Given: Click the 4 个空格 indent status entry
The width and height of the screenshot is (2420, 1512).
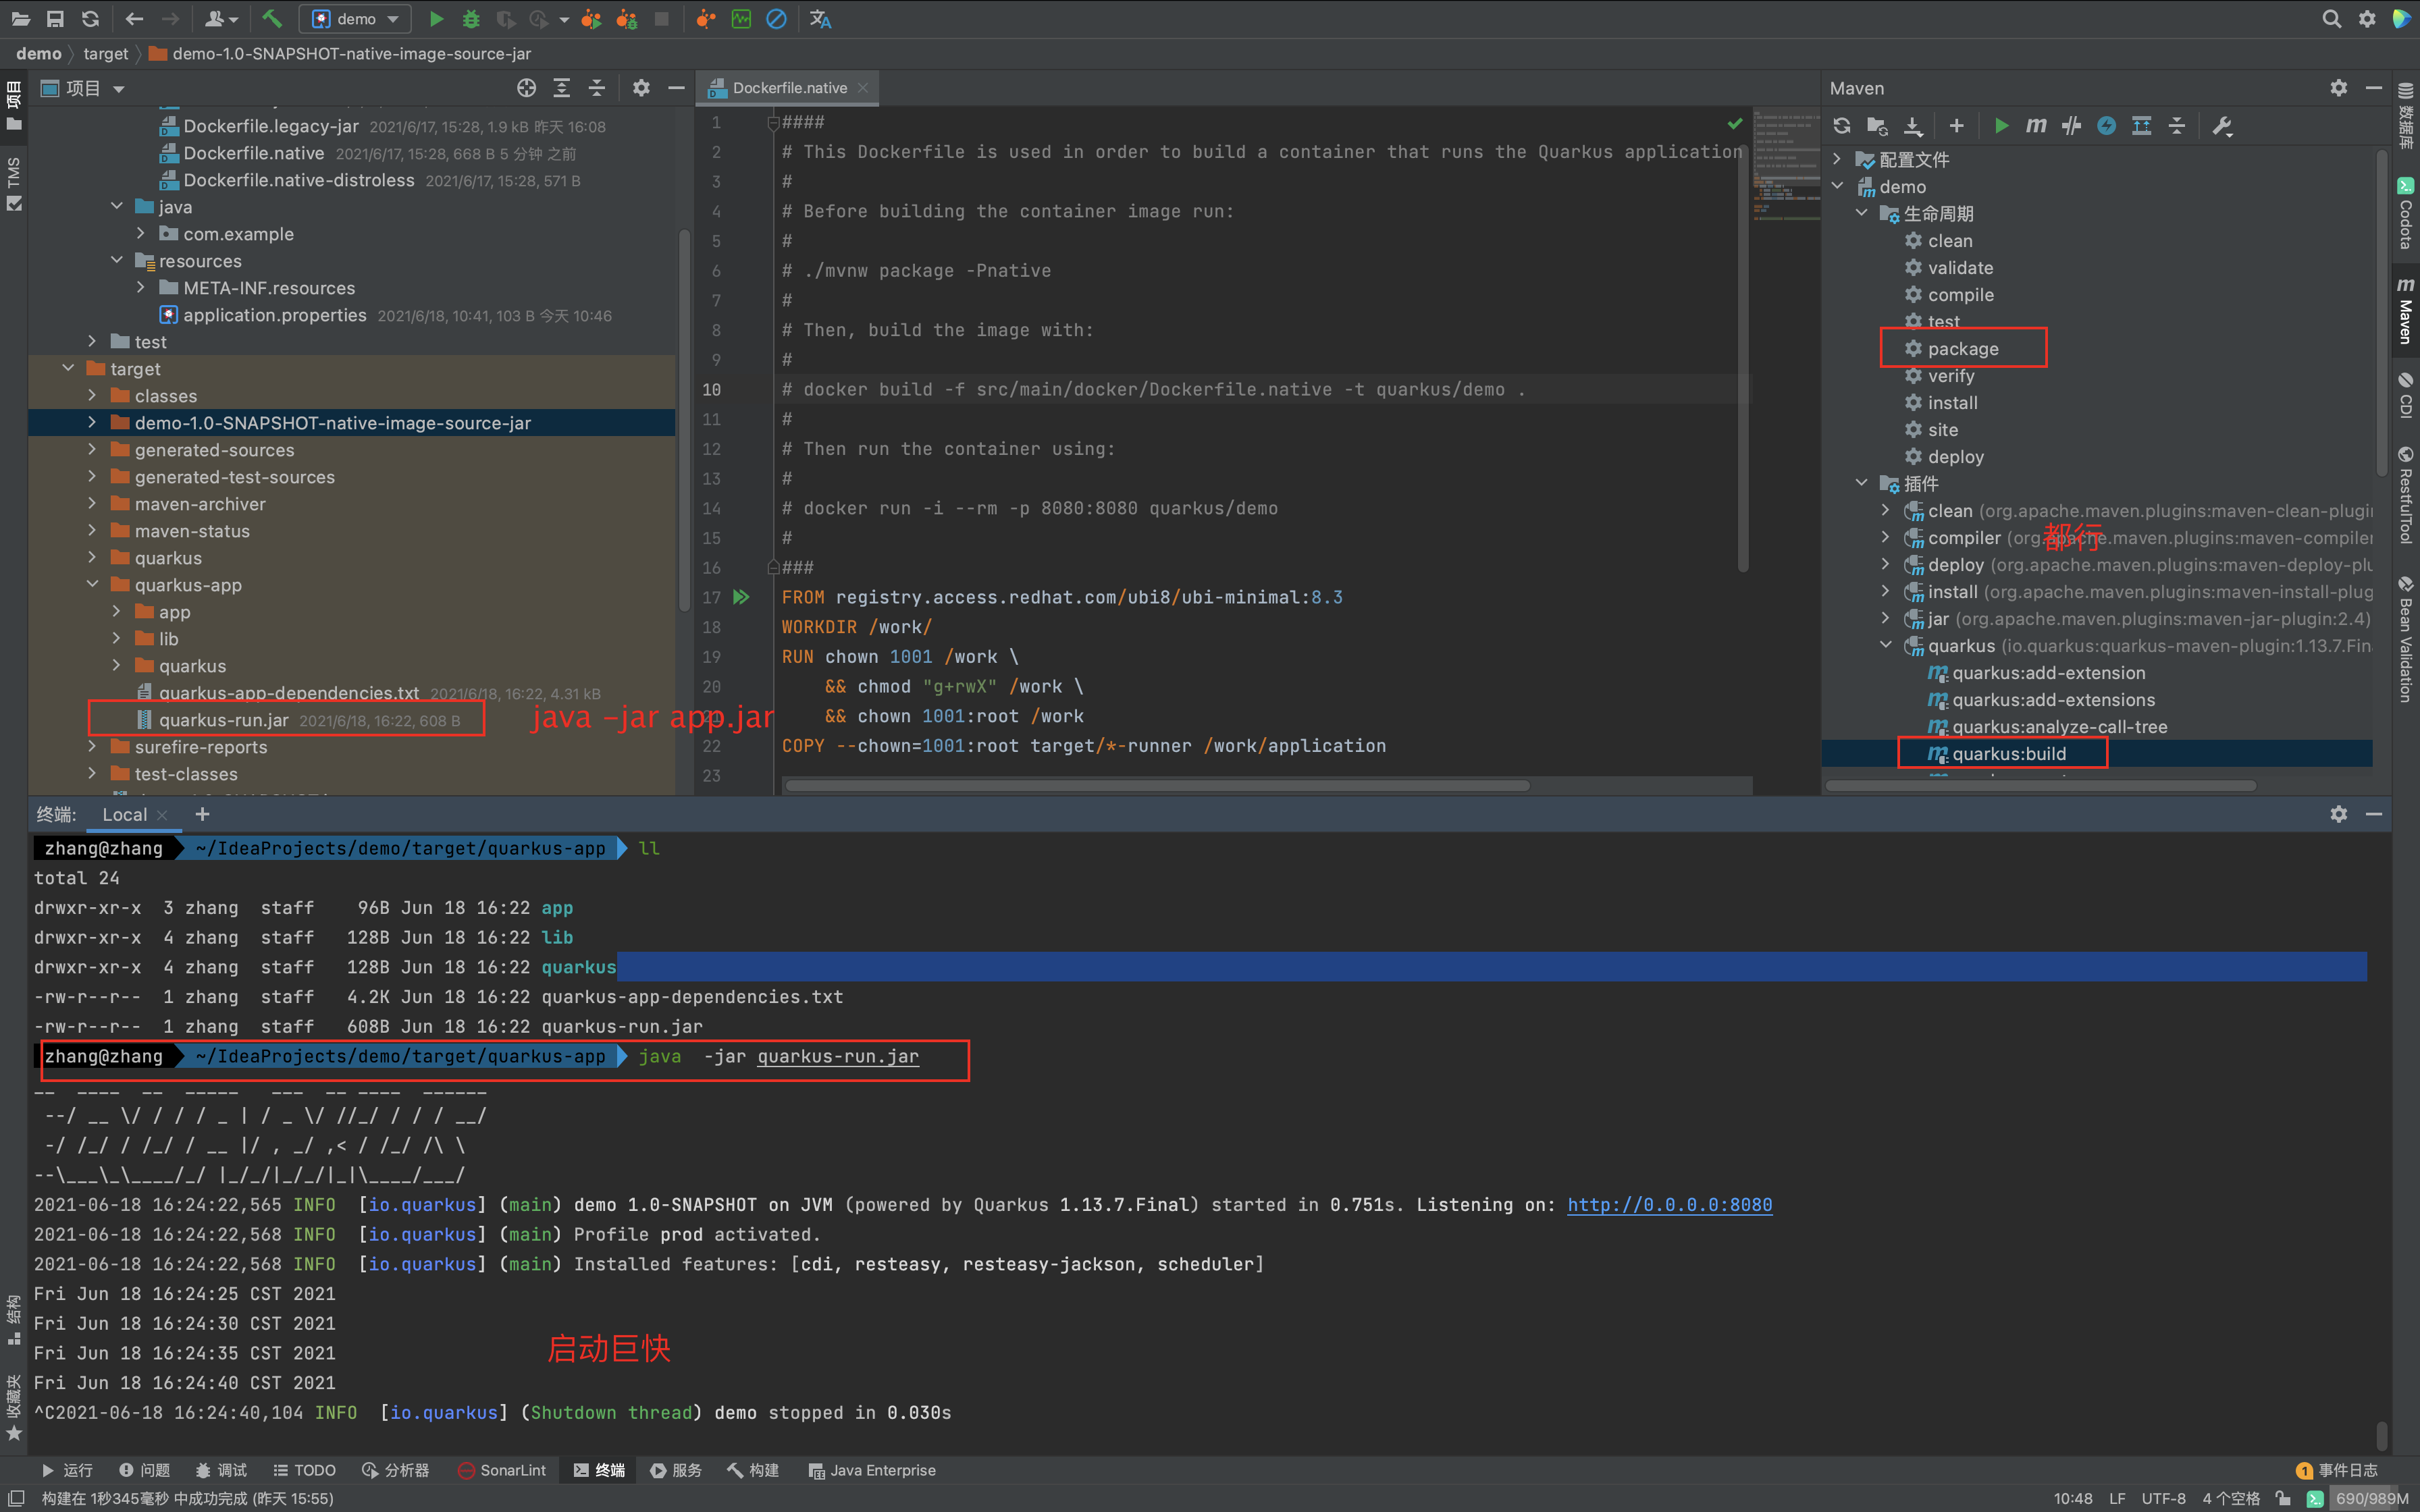Looking at the screenshot, I should pyautogui.click(x=2230, y=1498).
